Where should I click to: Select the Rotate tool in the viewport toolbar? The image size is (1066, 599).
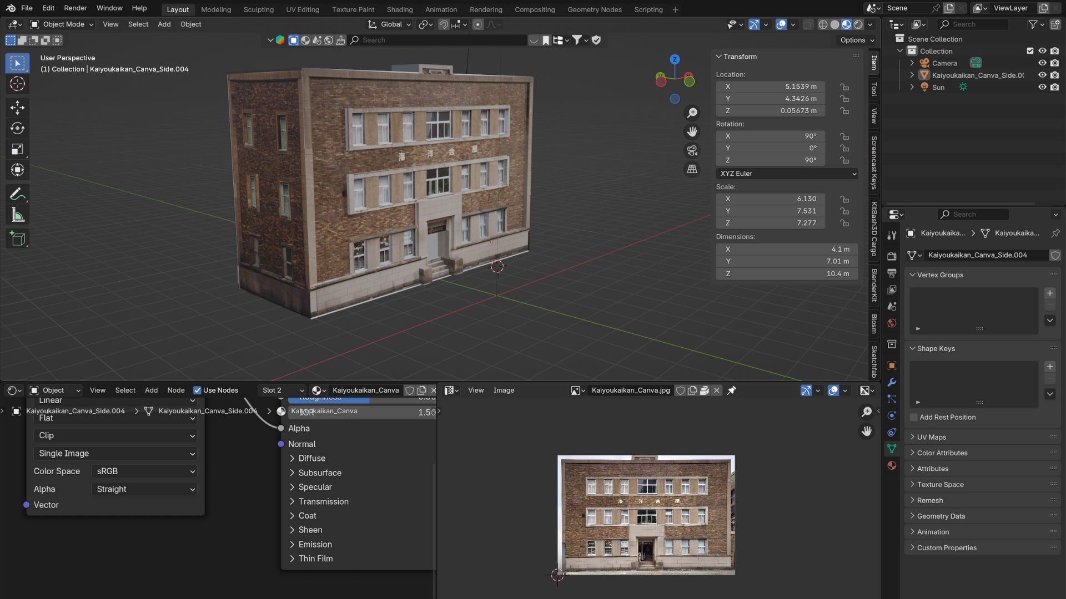17,128
